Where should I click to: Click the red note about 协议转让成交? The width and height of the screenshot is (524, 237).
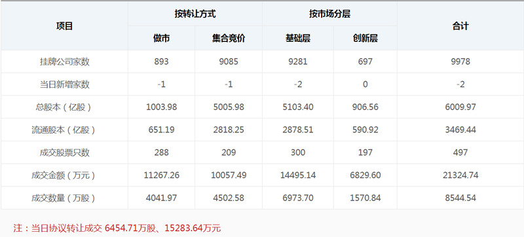(117, 228)
